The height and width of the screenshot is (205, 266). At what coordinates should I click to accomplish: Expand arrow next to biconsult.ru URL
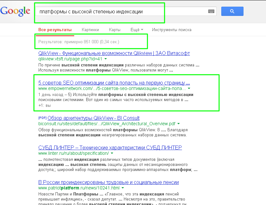pyautogui.click(x=178, y=124)
